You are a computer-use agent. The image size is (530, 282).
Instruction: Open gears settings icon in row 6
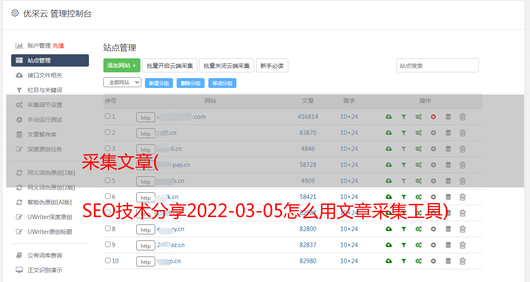[x=418, y=197]
